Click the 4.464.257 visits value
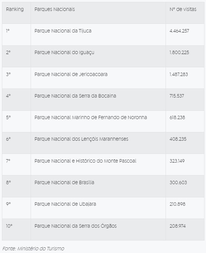This screenshot has height=253, width=206. (x=179, y=31)
